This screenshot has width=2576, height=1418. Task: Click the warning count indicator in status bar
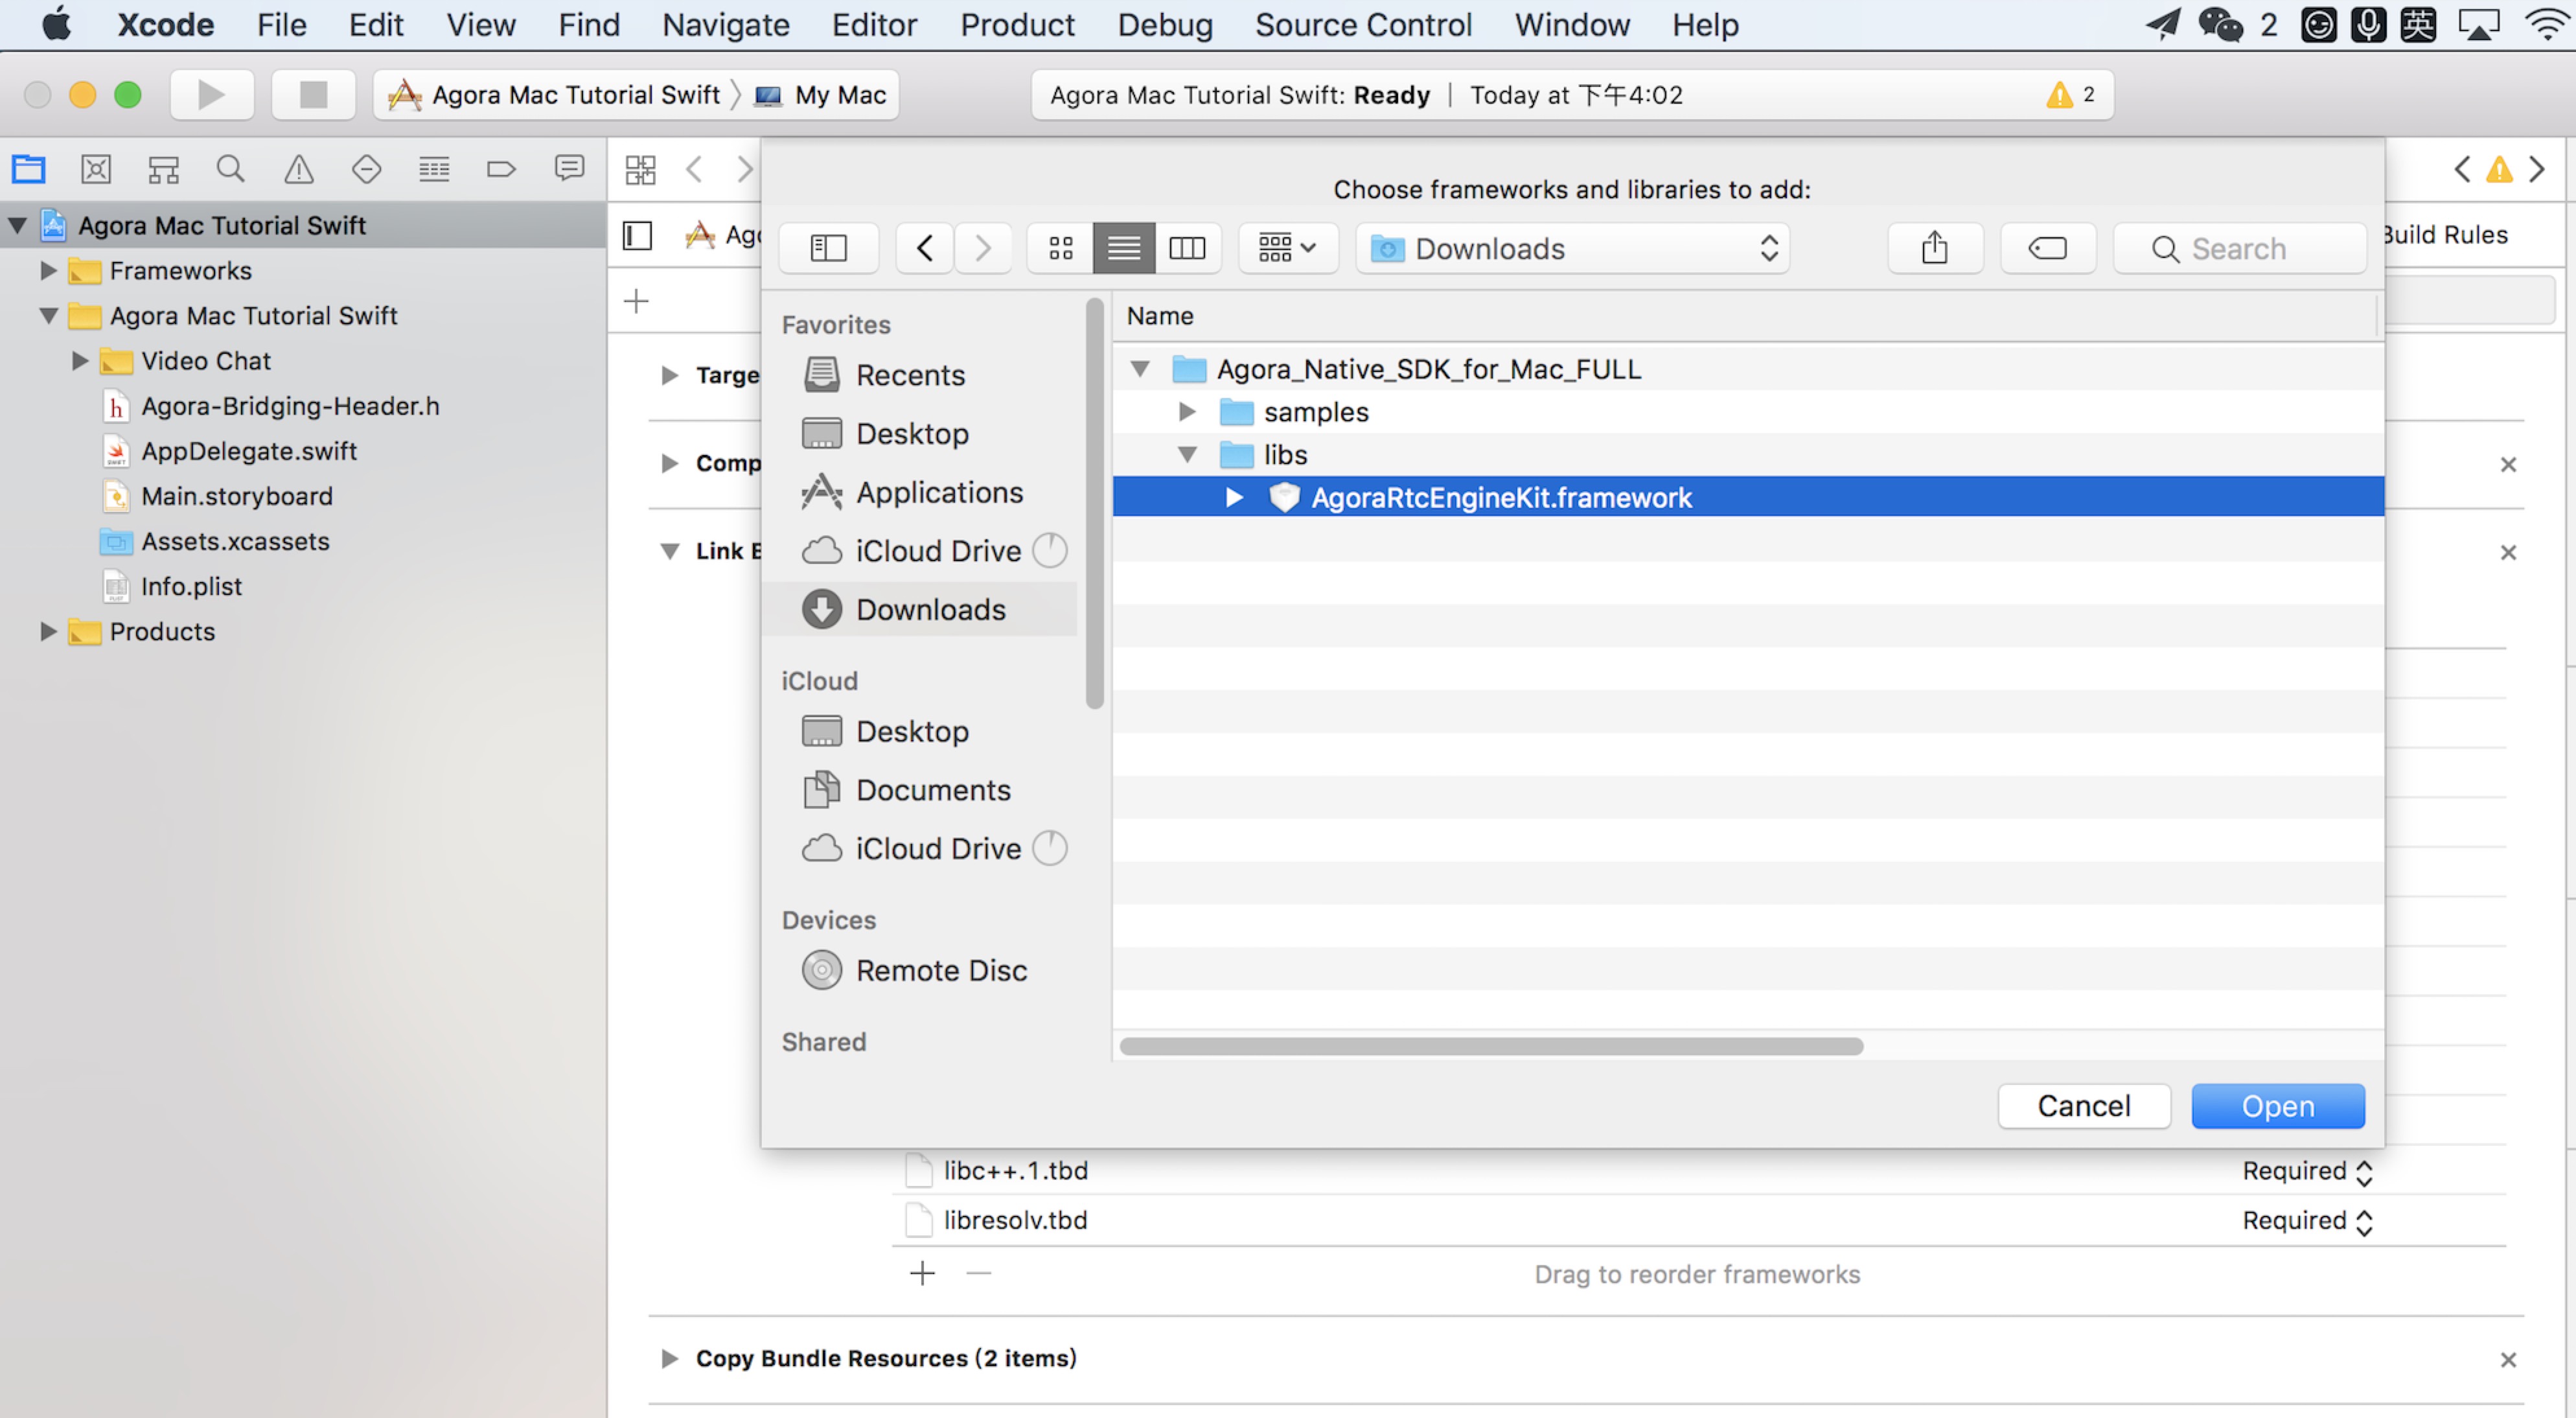point(2071,95)
